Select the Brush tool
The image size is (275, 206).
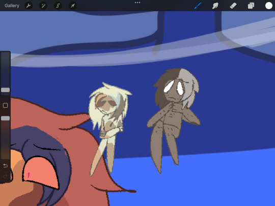(198, 6)
